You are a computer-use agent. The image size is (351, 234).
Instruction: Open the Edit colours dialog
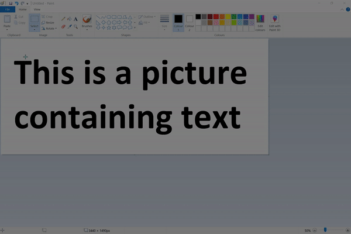260,23
